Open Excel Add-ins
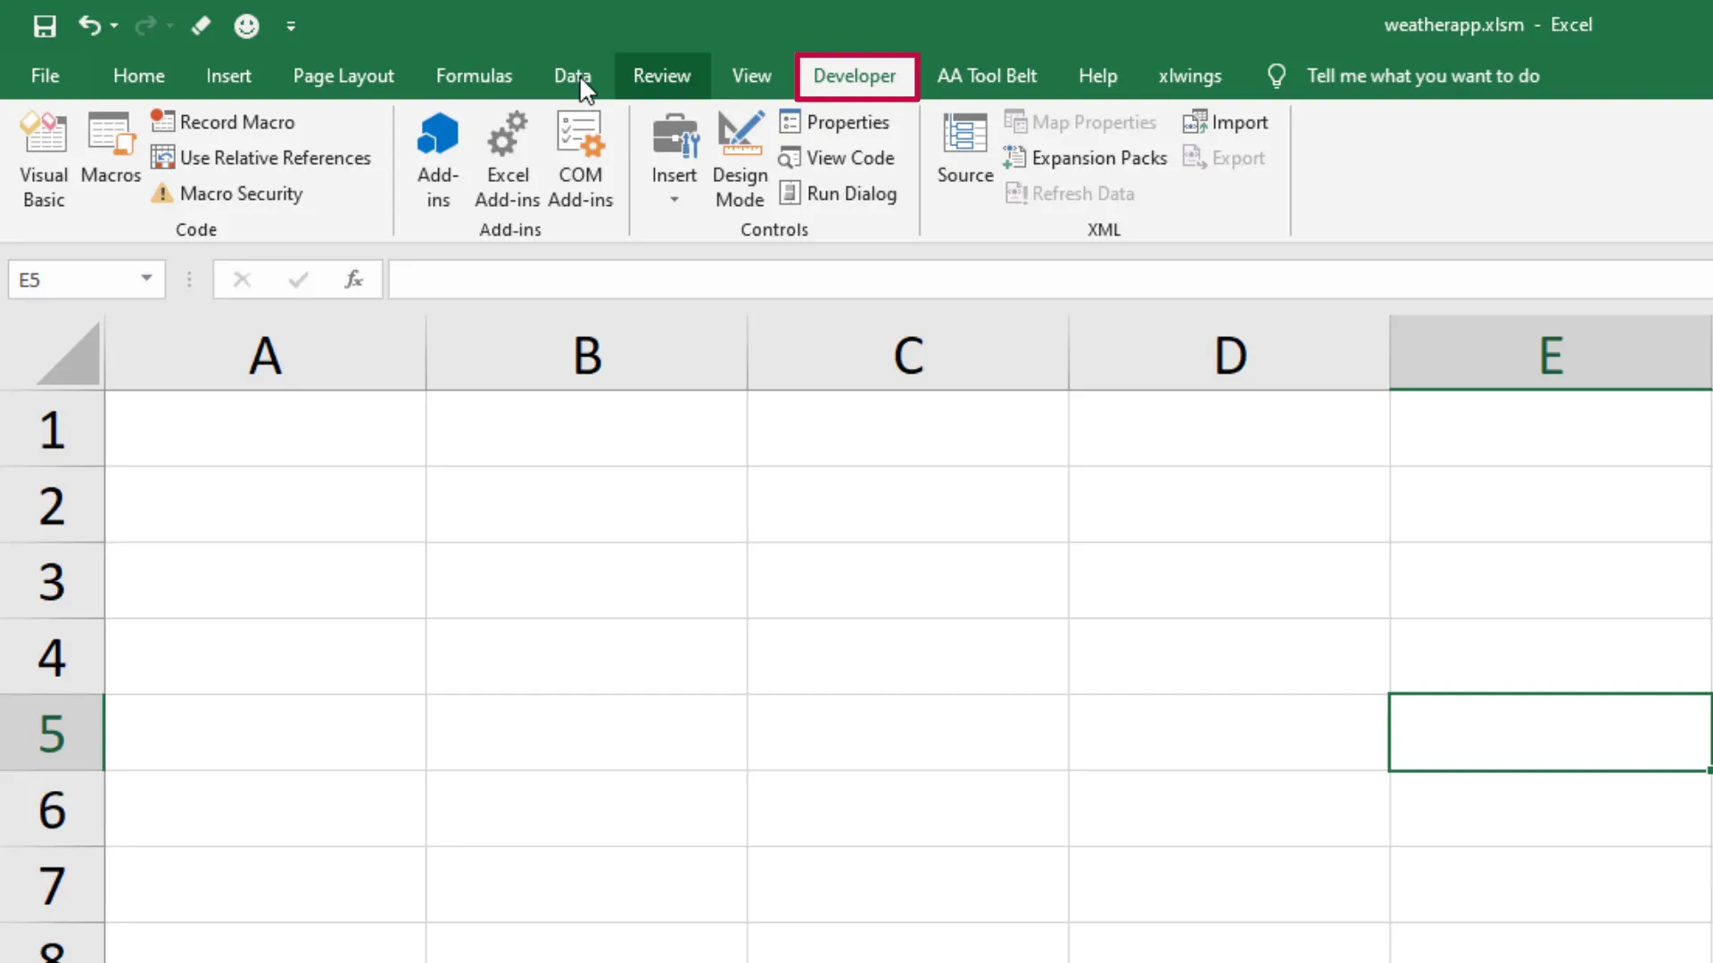Viewport: 1713px width, 963px height. click(507, 159)
